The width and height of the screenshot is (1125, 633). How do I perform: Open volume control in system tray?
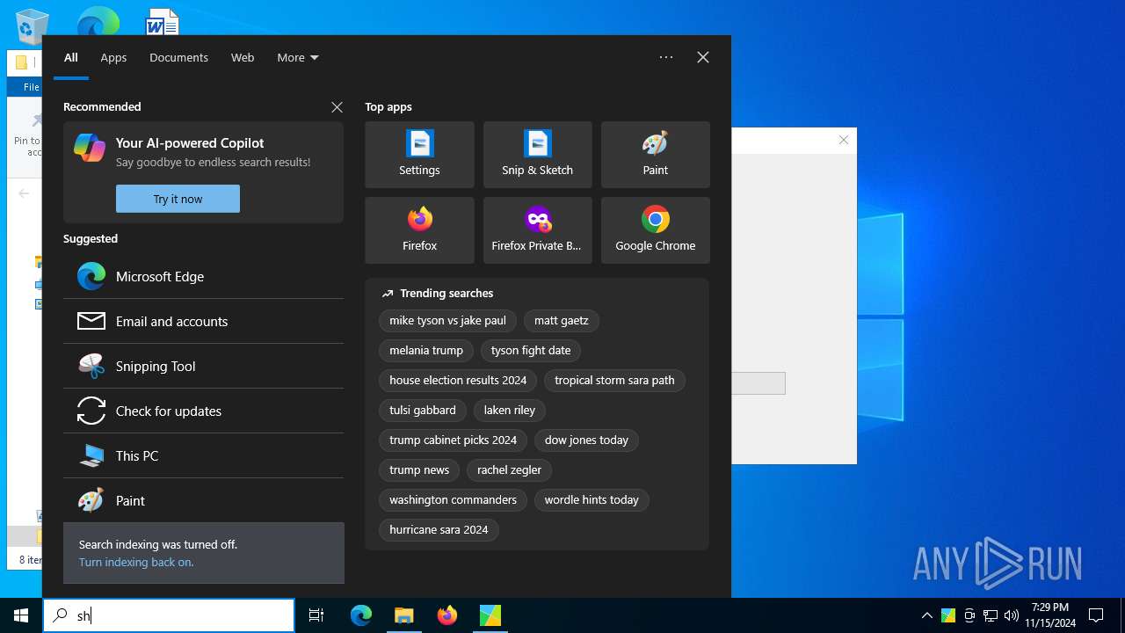coord(1011,615)
